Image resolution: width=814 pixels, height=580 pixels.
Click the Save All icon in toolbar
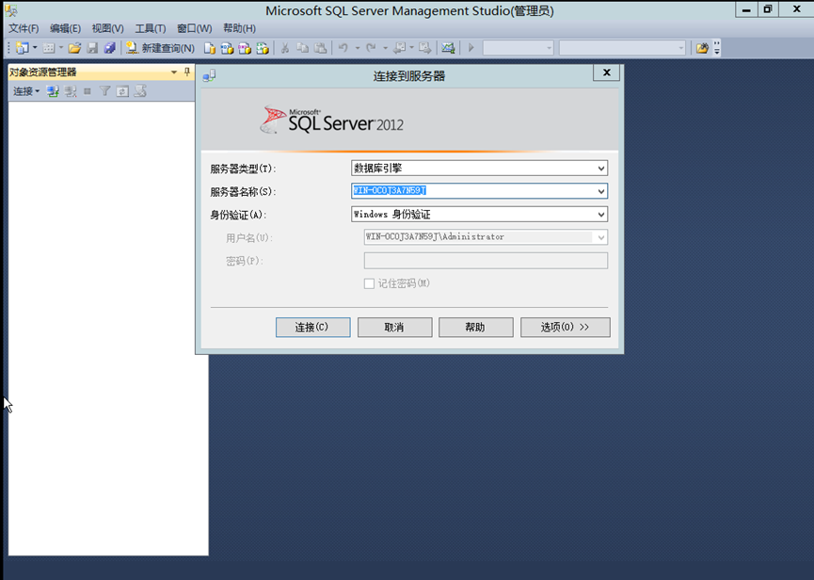tap(109, 48)
